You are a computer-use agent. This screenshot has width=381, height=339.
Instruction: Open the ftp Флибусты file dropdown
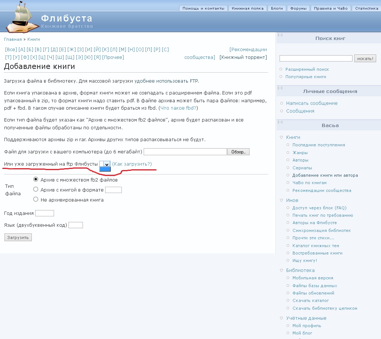click(x=105, y=164)
